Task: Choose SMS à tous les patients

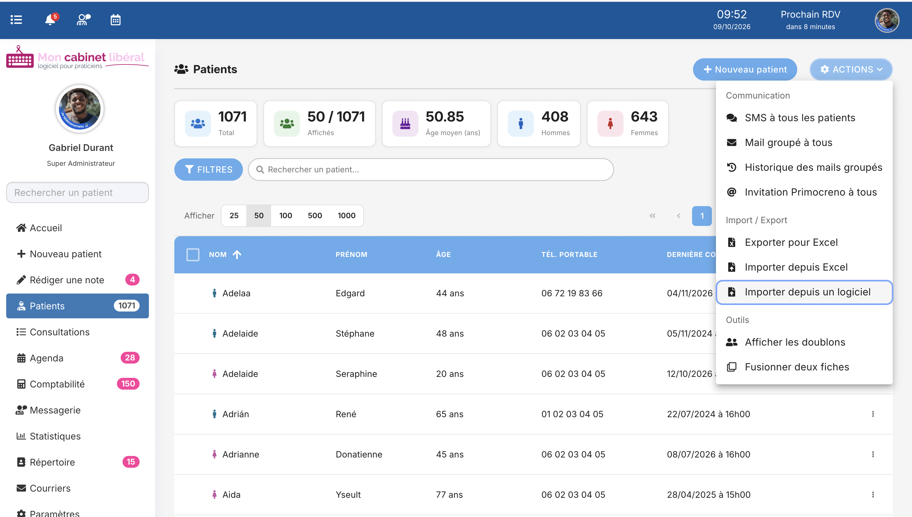Action: 804,118
